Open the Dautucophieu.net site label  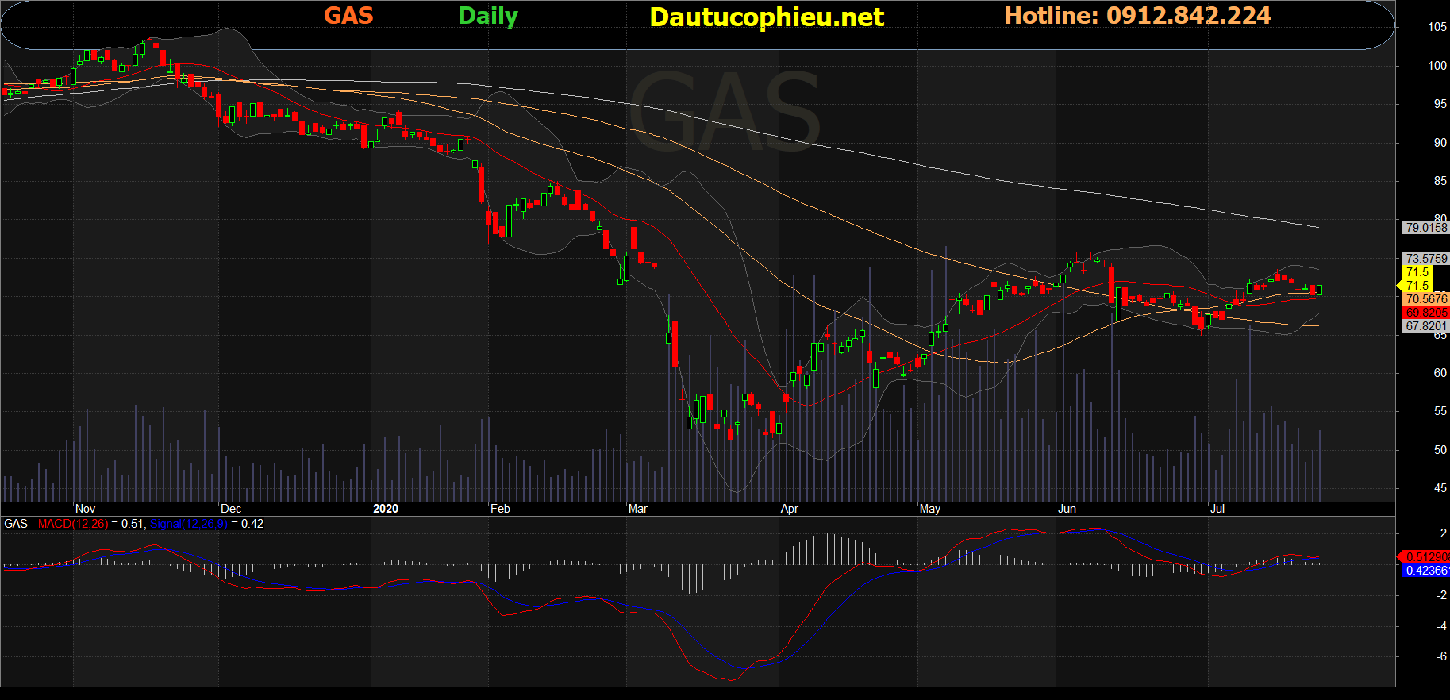tap(767, 17)
